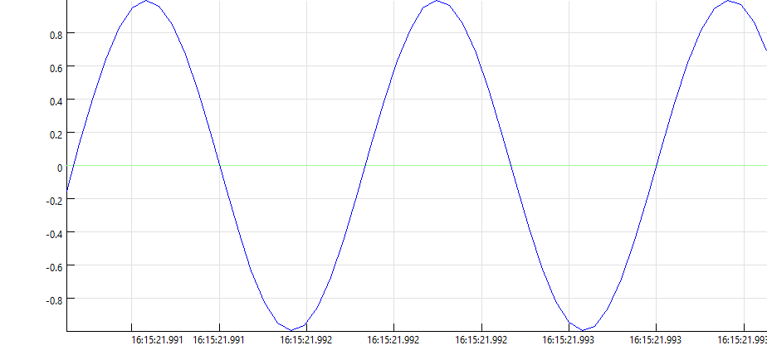Image resolution: width=767 pixels, height=360 pixels.
Task: Click the first 16:15:21.991 time label
Action: (x=158, y=340)
